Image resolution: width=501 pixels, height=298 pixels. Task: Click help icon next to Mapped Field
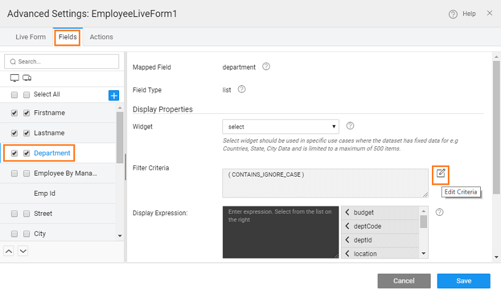click(x=266, y=67)
